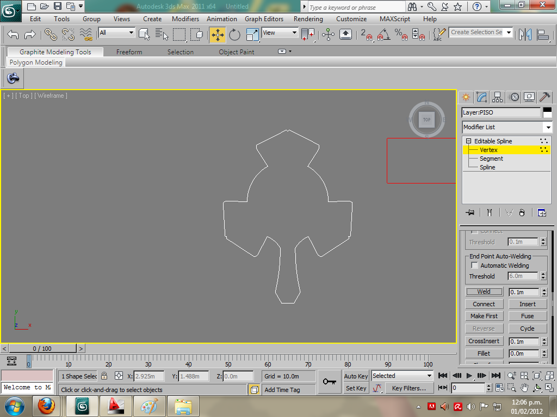The width and height of the screenshot is (557, 417).
Task: Open the View reference coordinate dropdown
Action: point(280,33)
